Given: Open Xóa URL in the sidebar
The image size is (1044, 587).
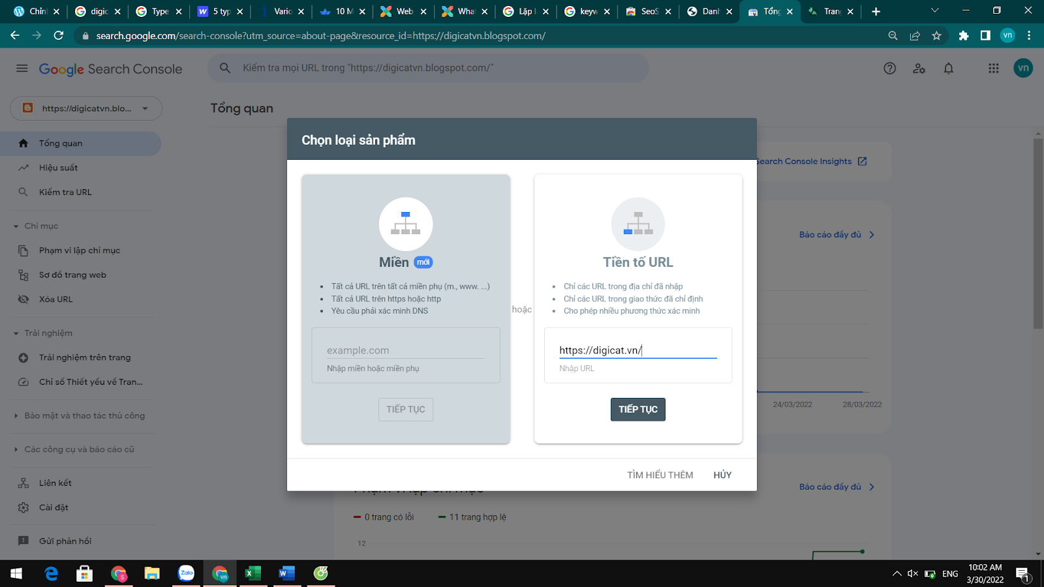Looking at the screenshot, I should pyautogui.click(x=80, y=299).
